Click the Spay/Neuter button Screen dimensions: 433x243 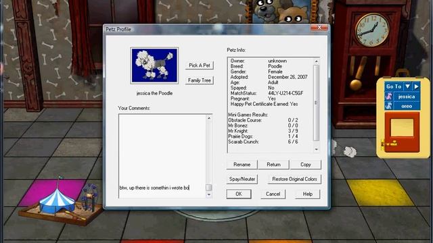[x=242, y=179]
